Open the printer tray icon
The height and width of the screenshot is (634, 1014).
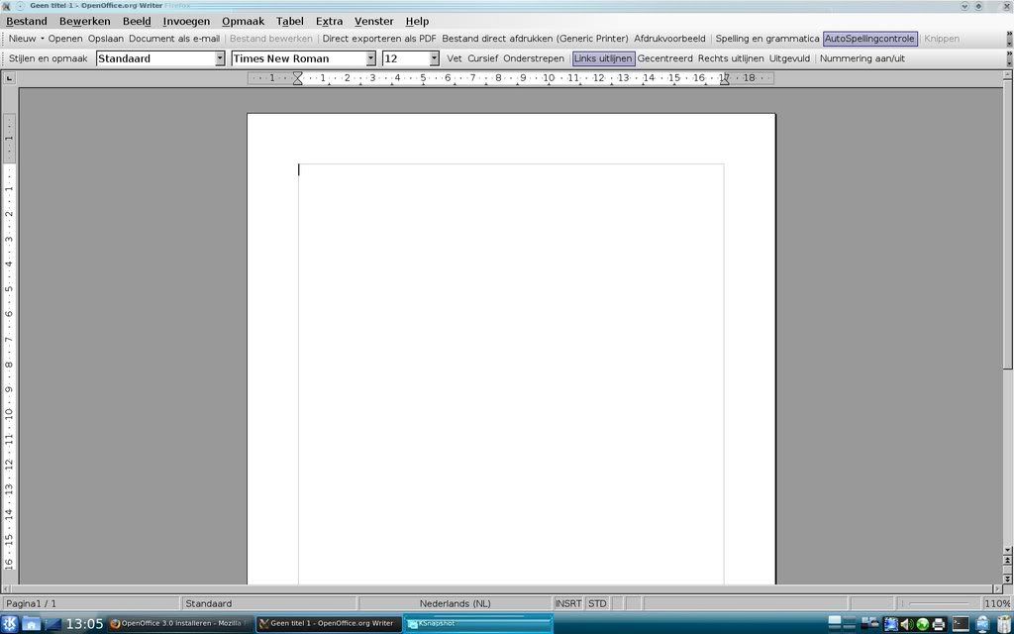tap(938, 624)
